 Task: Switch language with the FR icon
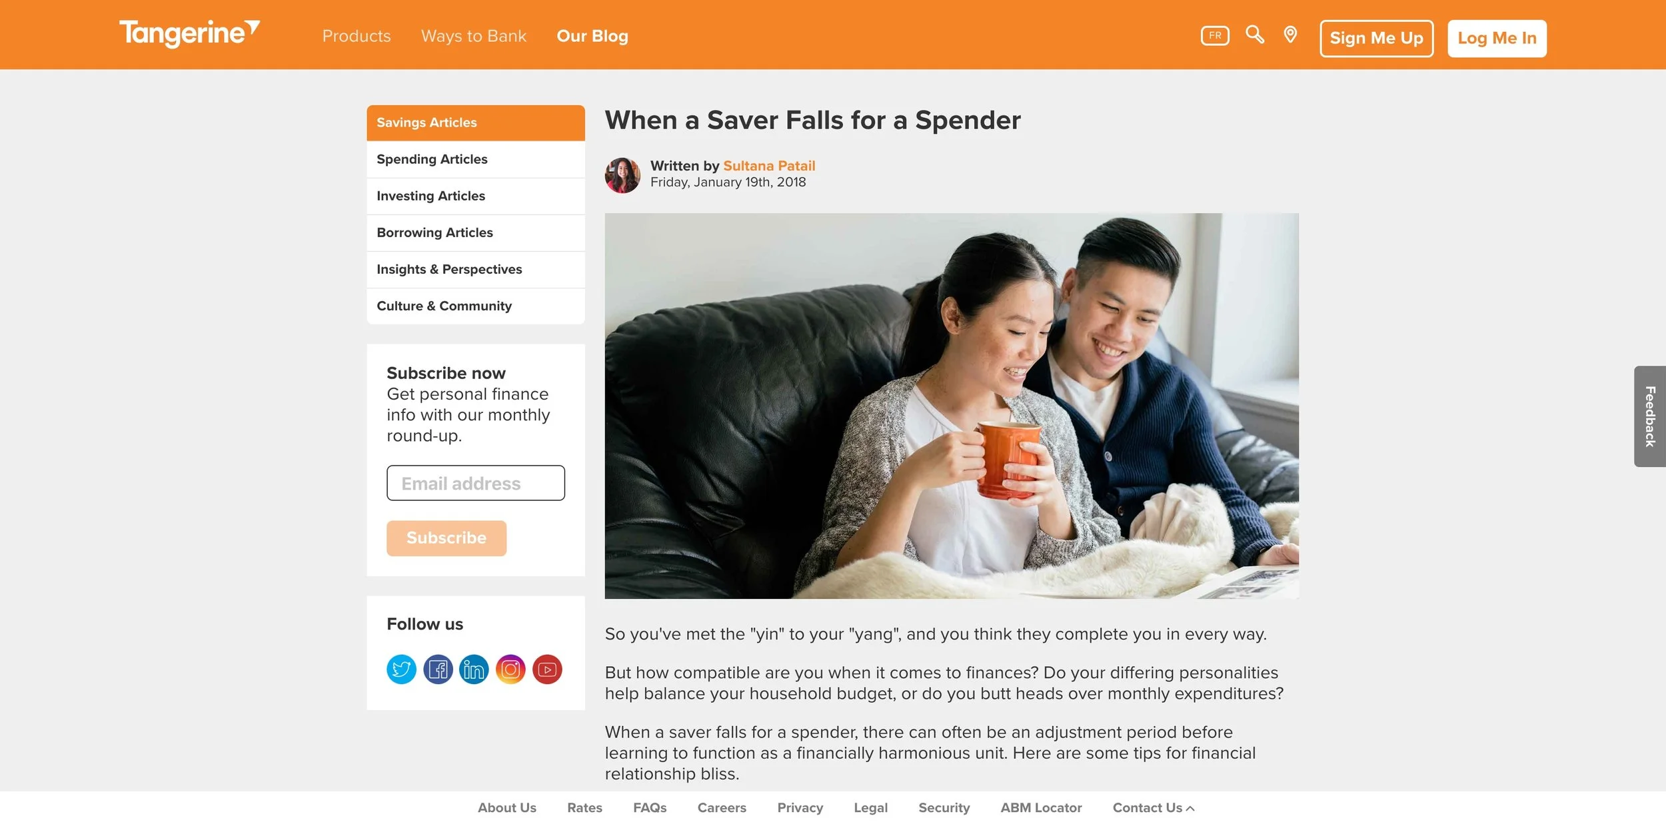tap(1215, 35)
